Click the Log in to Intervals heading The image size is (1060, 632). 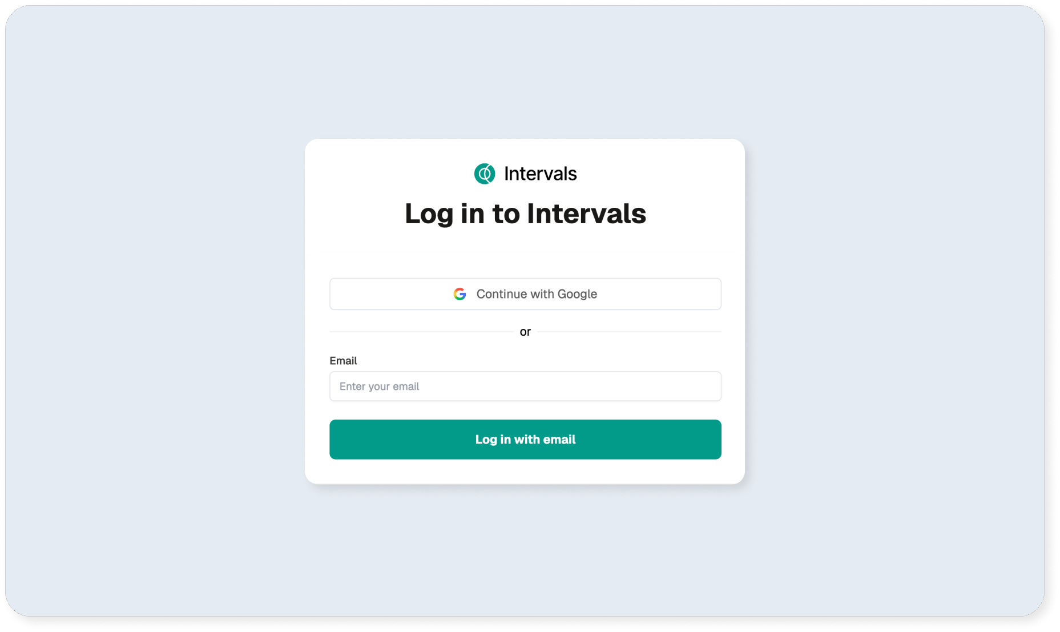(525, 214)
